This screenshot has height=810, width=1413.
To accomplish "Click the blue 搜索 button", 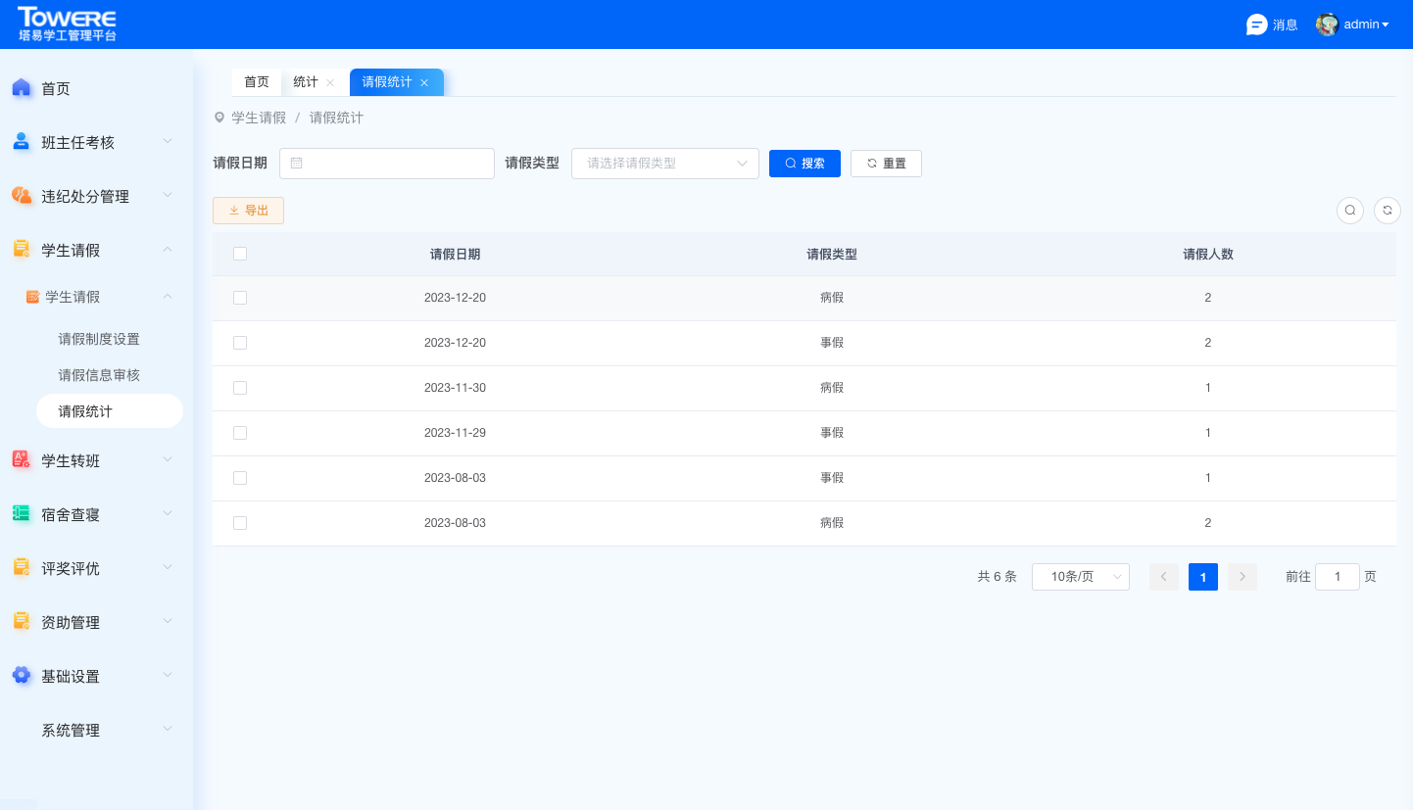I will (x=804, y=164).
